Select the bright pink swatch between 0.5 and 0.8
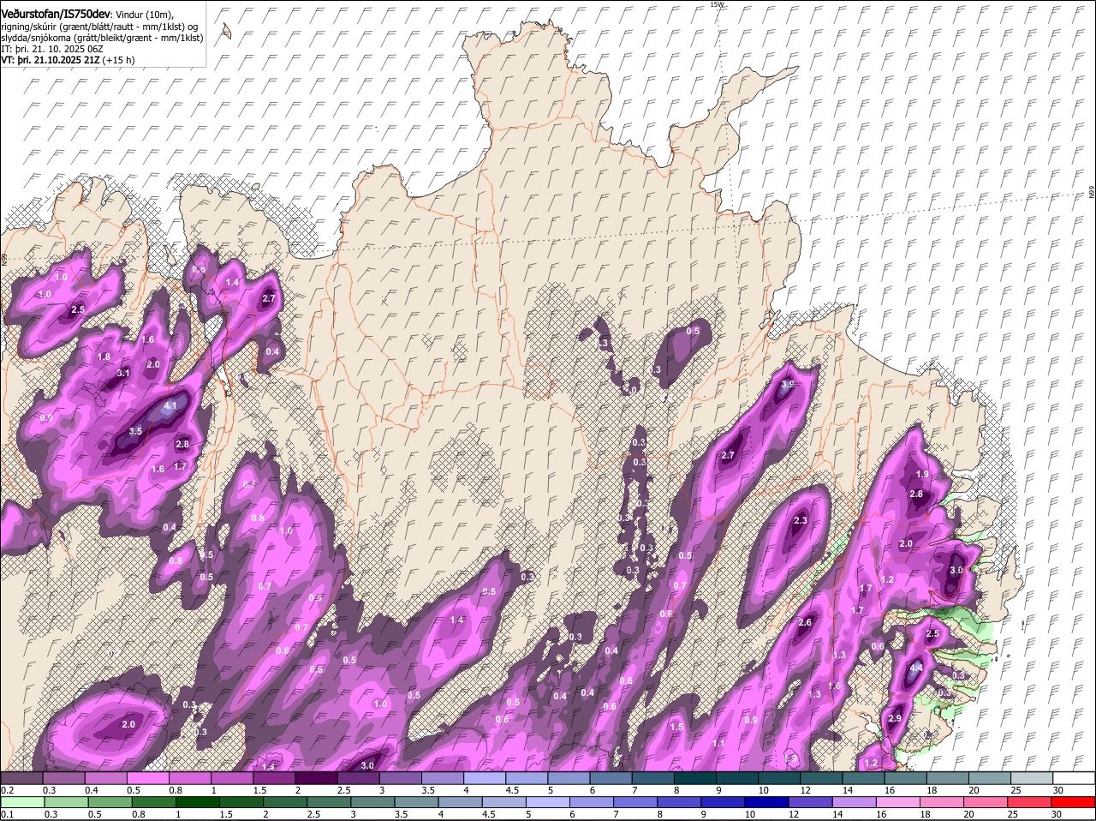The height and width of the screenshot is (821, 1096). [147, 778]
